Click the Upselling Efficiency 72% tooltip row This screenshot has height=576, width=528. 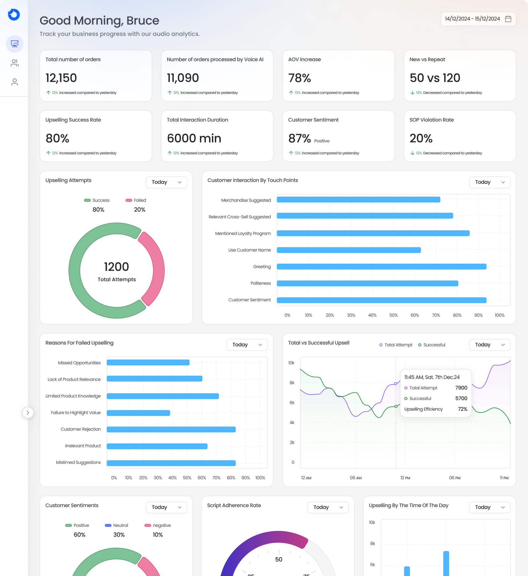click(x=436, y=409)
